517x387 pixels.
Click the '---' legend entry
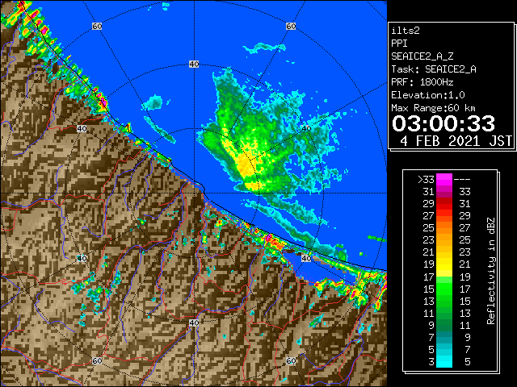coord(462,180)
